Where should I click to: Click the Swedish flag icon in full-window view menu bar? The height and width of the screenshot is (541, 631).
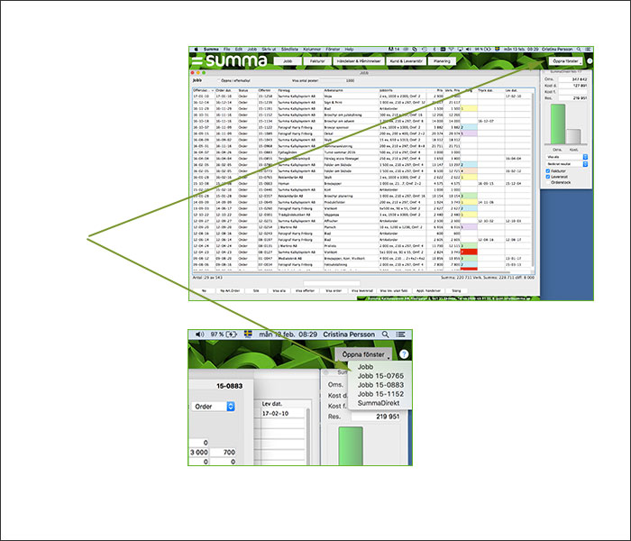[x=497, y=49]
